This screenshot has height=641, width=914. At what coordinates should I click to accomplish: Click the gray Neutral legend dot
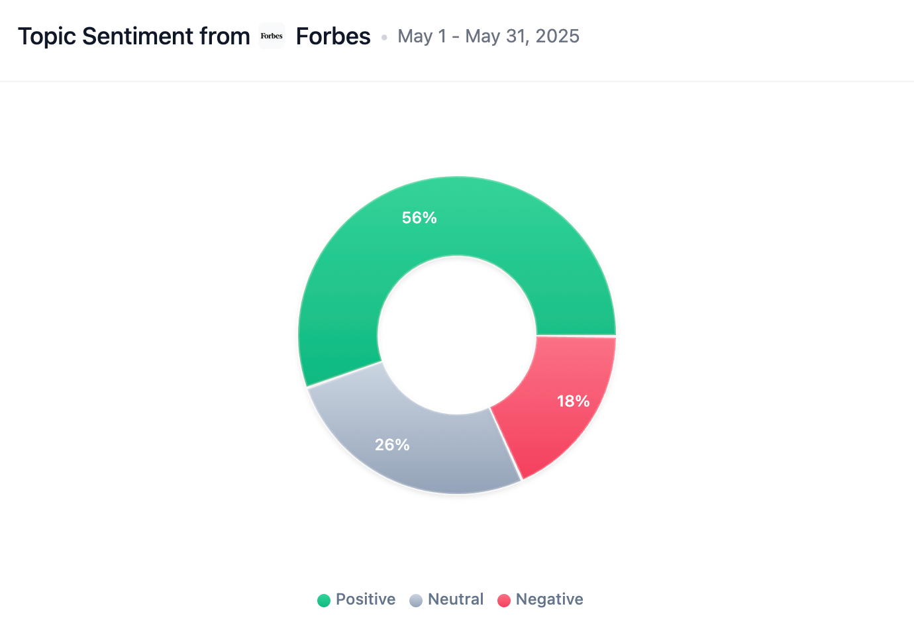[416, 601]
